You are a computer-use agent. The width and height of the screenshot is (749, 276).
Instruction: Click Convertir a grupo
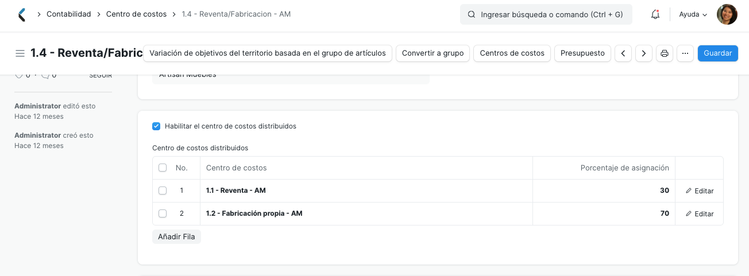433,53
